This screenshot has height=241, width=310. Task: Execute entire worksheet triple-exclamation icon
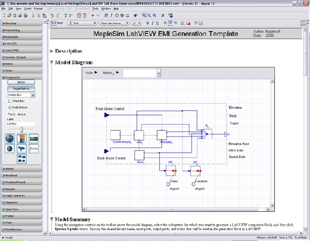[106, 15]
